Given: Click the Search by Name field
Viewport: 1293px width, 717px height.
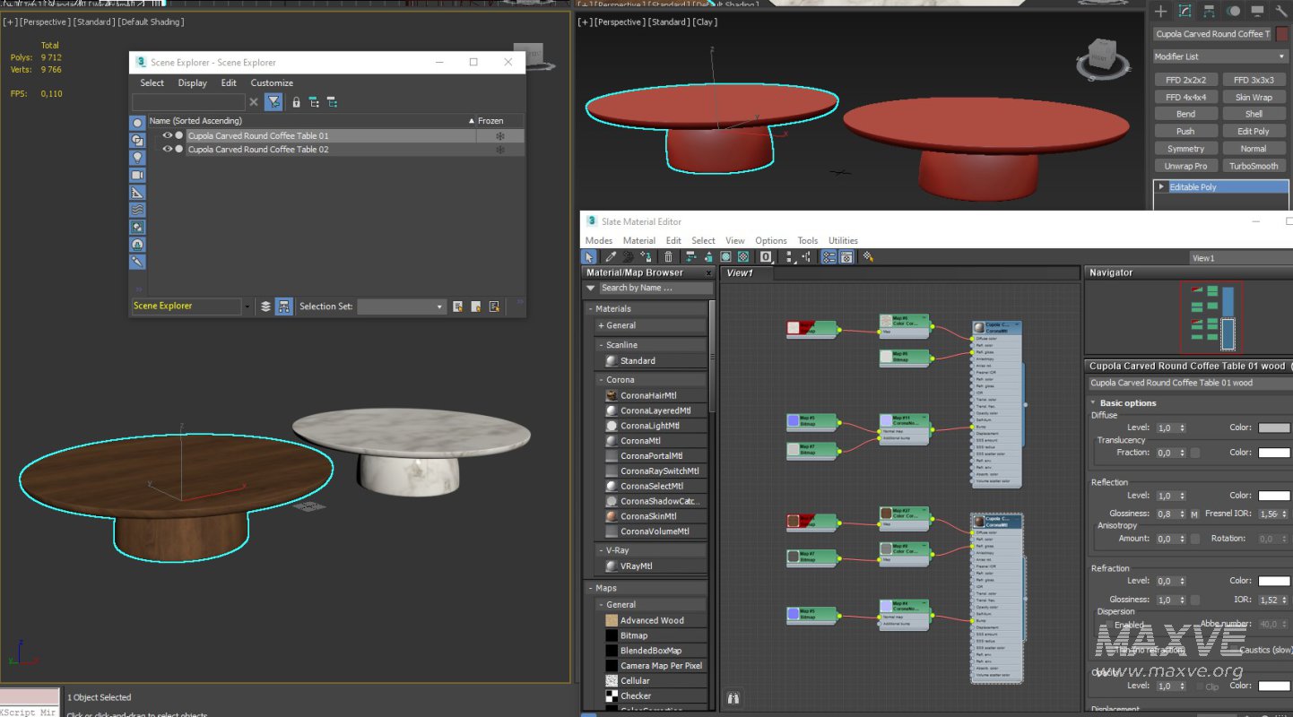Looking at the screenshot, I should click(655, 288).
